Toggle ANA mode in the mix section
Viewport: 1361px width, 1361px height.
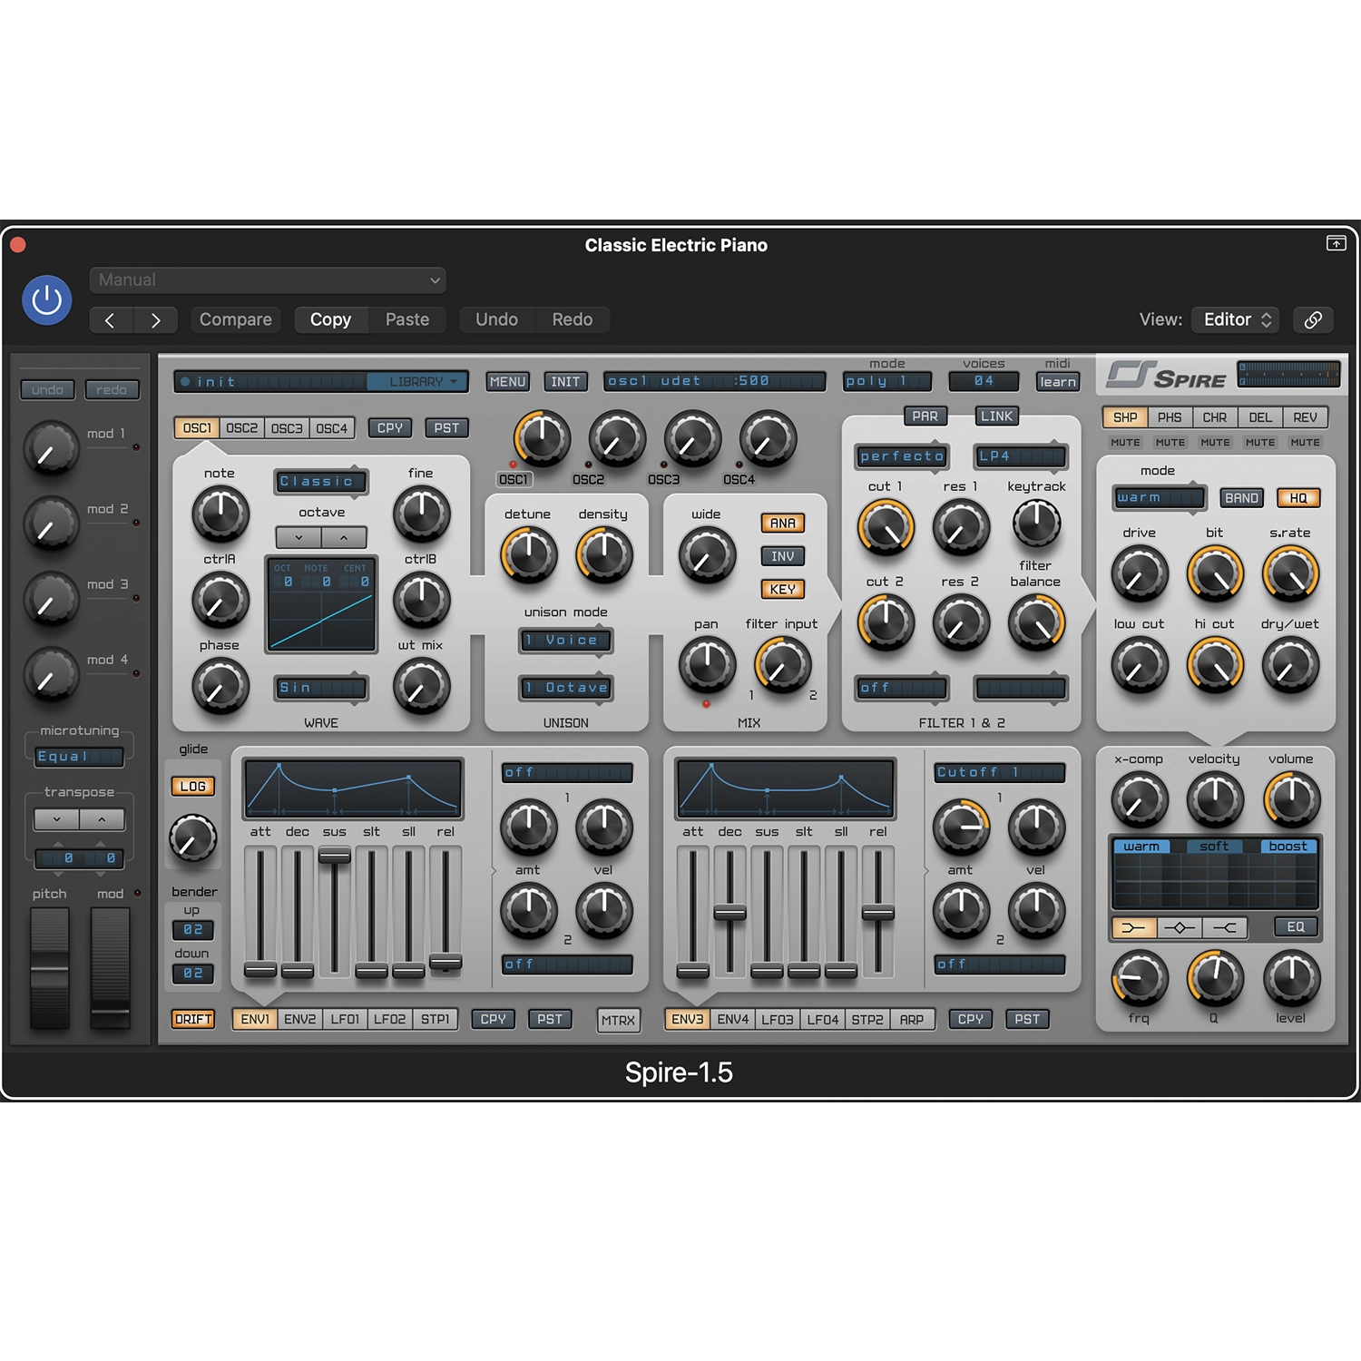(x=782, y=524)
